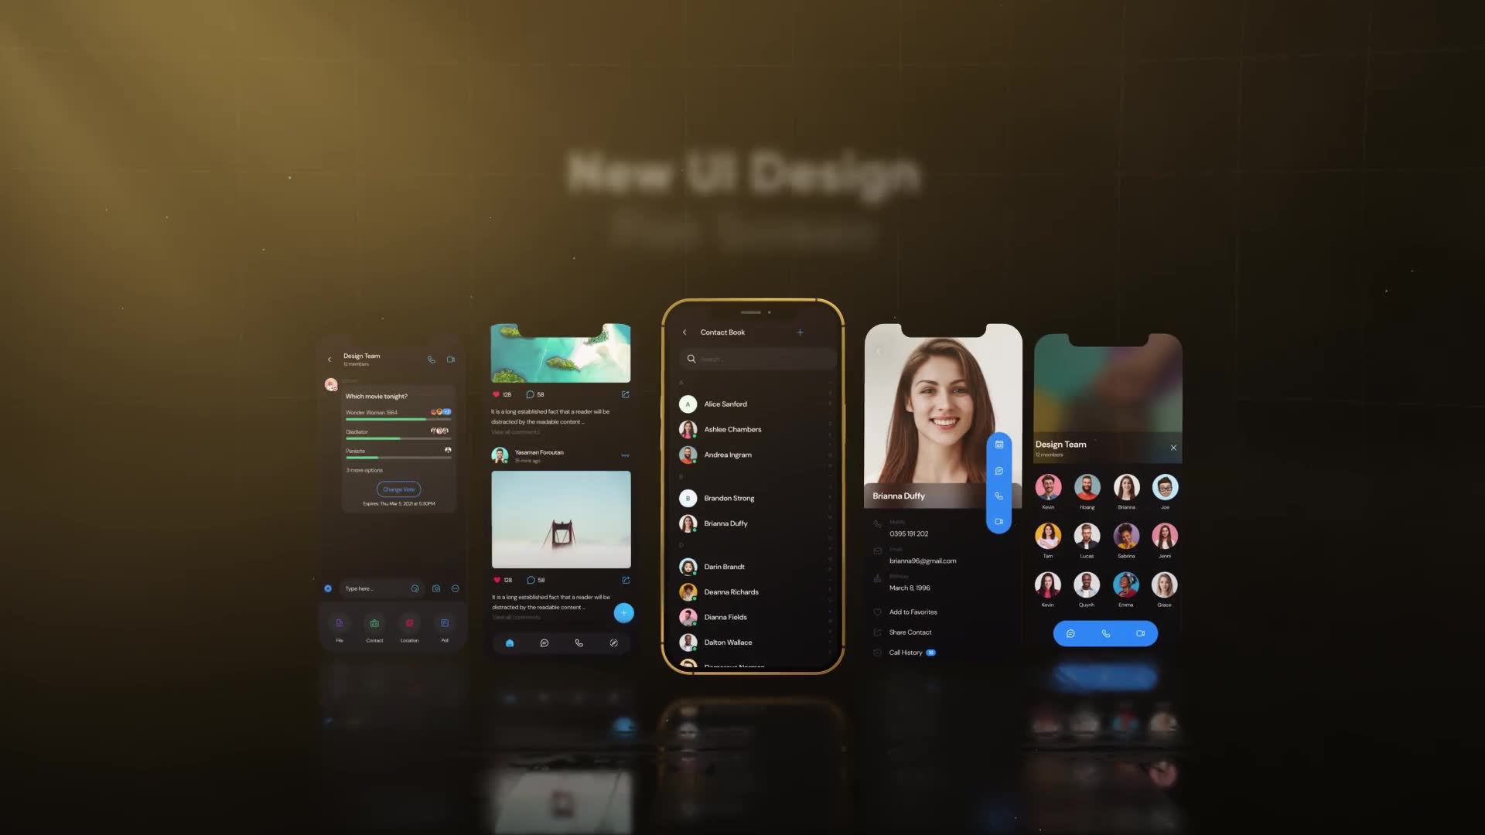
Task: Click the add contact plus icon
Action: tap(800, 332)
